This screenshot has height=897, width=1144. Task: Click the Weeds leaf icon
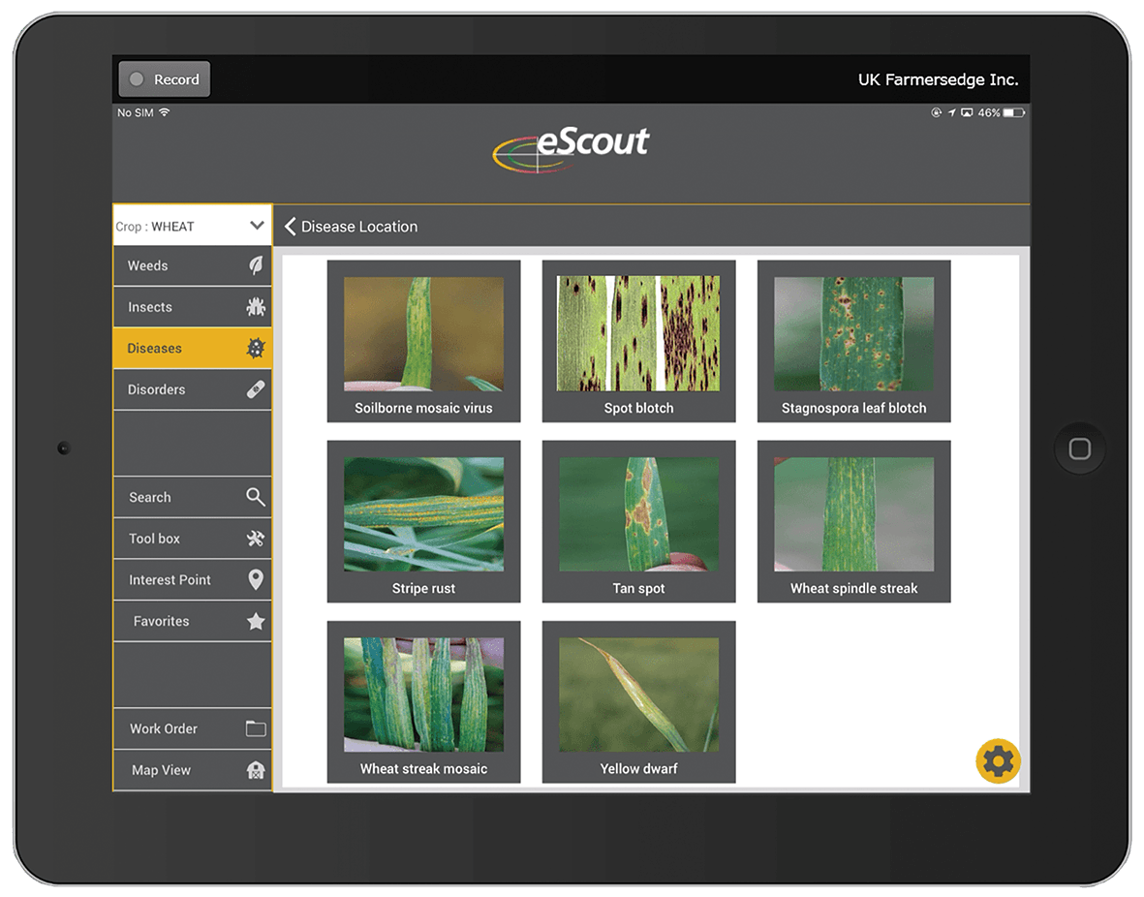(256, 265)
